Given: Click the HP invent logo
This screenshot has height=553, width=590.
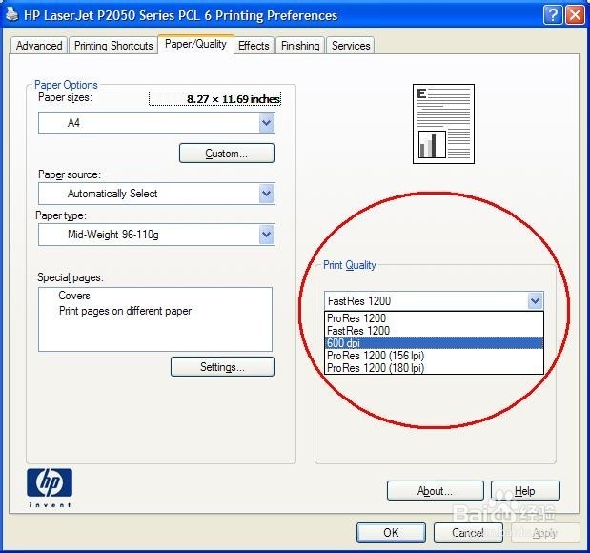Looking at the screenshot, I should [x=50, y=488].
